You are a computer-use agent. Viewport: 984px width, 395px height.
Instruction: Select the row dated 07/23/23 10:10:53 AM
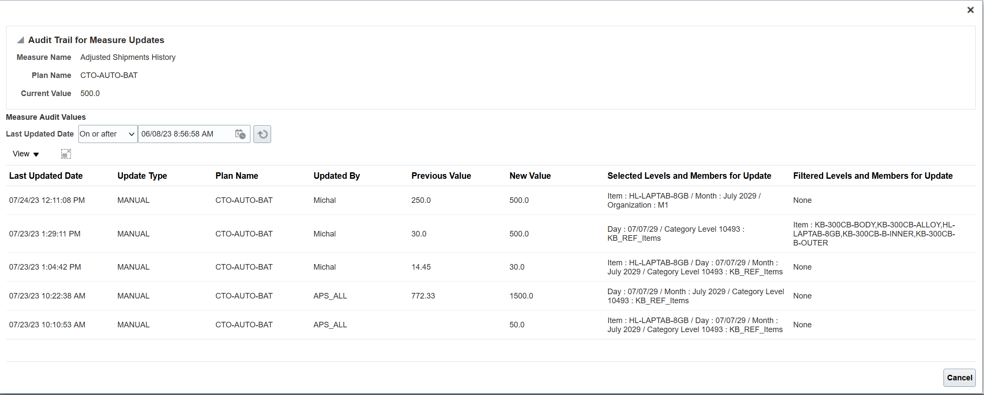[47, 325]
